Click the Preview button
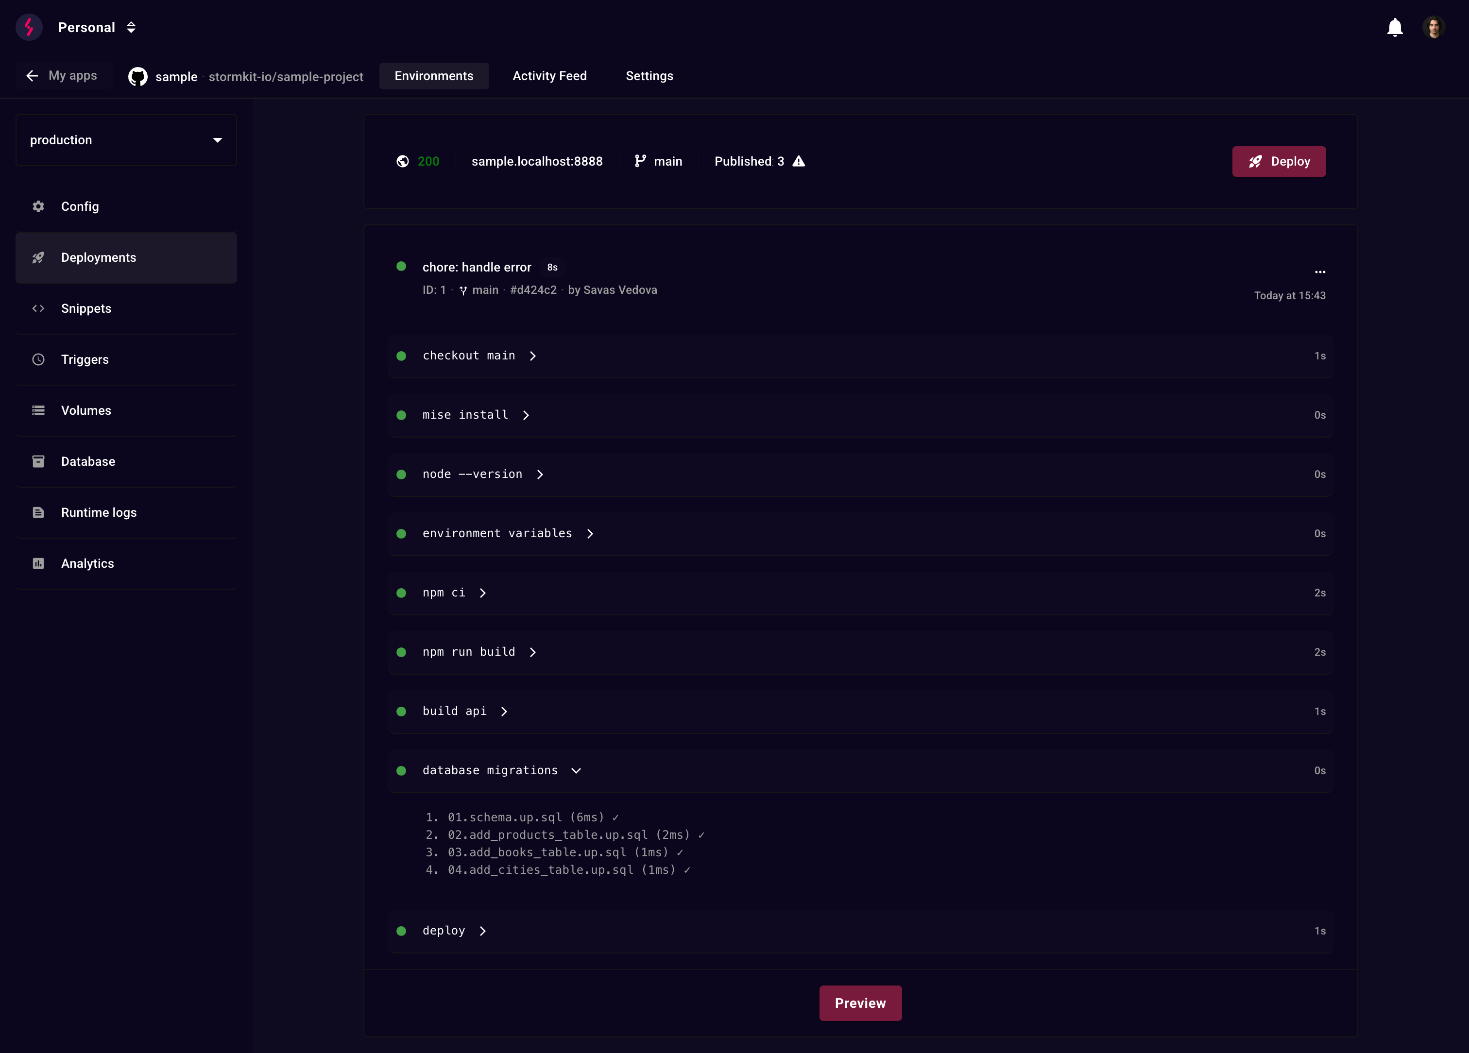Viewport: 1469px width, 1053px height. coord(860,1002)
